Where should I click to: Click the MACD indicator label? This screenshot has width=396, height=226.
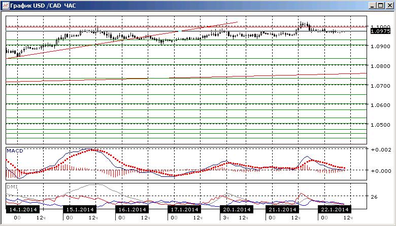[15, 150]
